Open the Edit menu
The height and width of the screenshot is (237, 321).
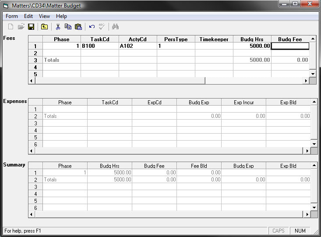28,16
